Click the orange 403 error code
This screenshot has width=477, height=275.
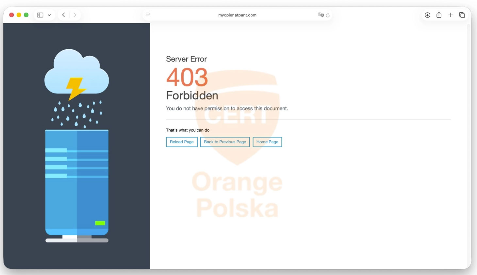click(x=187, y=78)
